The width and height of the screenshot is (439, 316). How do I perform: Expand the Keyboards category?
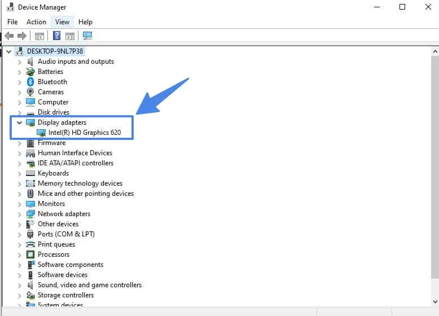(19, 173)
